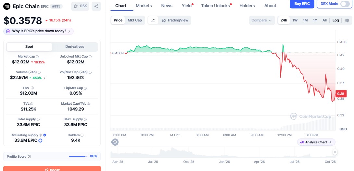Select the Mkt Cap chart toggle
Image resolution: width=354 pixels, height=171 pixels.
tap(135, 20)
